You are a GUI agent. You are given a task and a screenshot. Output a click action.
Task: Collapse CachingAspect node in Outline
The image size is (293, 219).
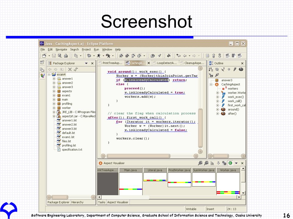pos(211,85)
